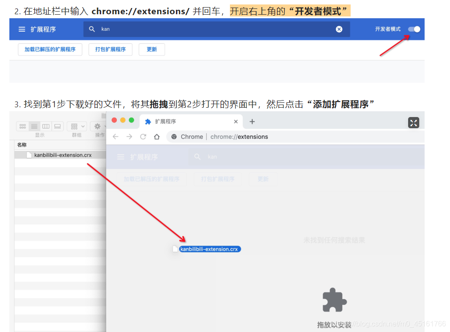Screen dimensions: 450x332
Task: Click the yellow minimize button in Chrome window
Action: 123,120
